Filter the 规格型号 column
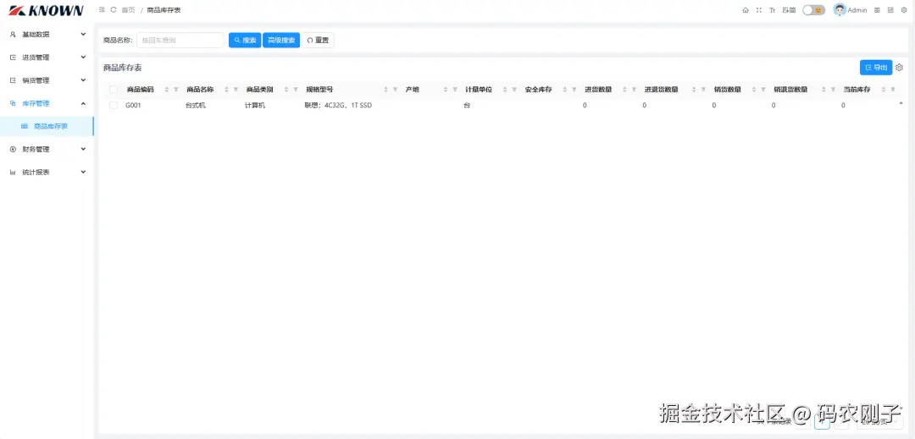915x439 pixels. coord(395,90)
